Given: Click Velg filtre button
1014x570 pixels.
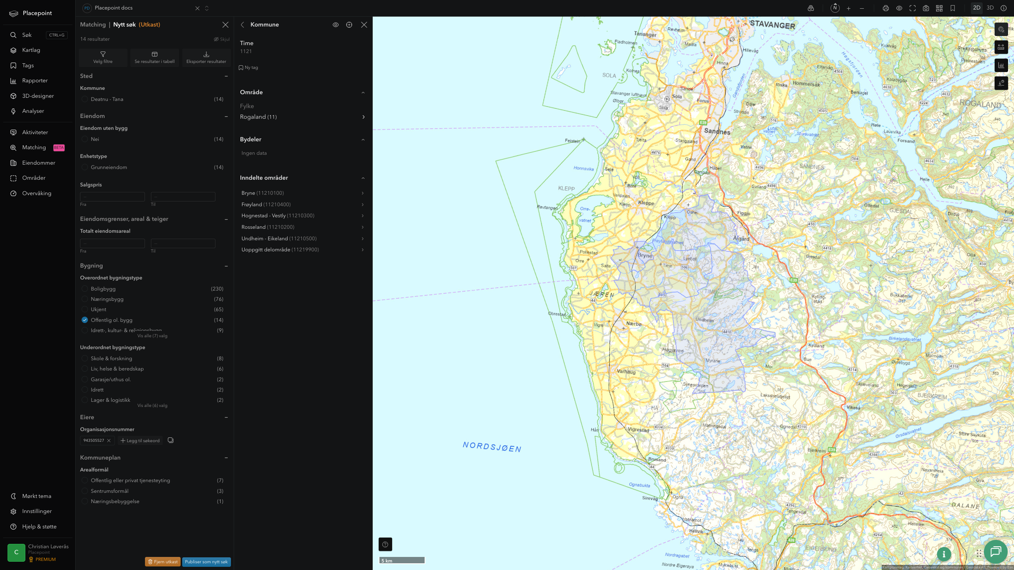Looking at the screenshot, I should tap(103, 57).
